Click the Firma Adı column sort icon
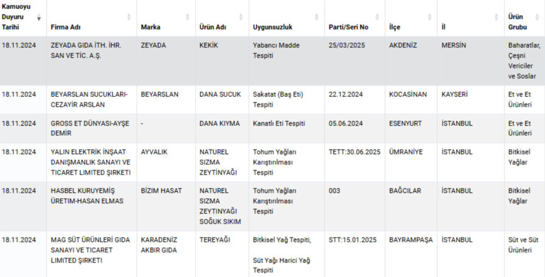The image size is (545, 277). click(x=129, y=18)
